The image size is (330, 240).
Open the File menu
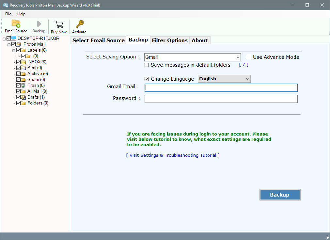pyautogui.click(x=8, y=14)
